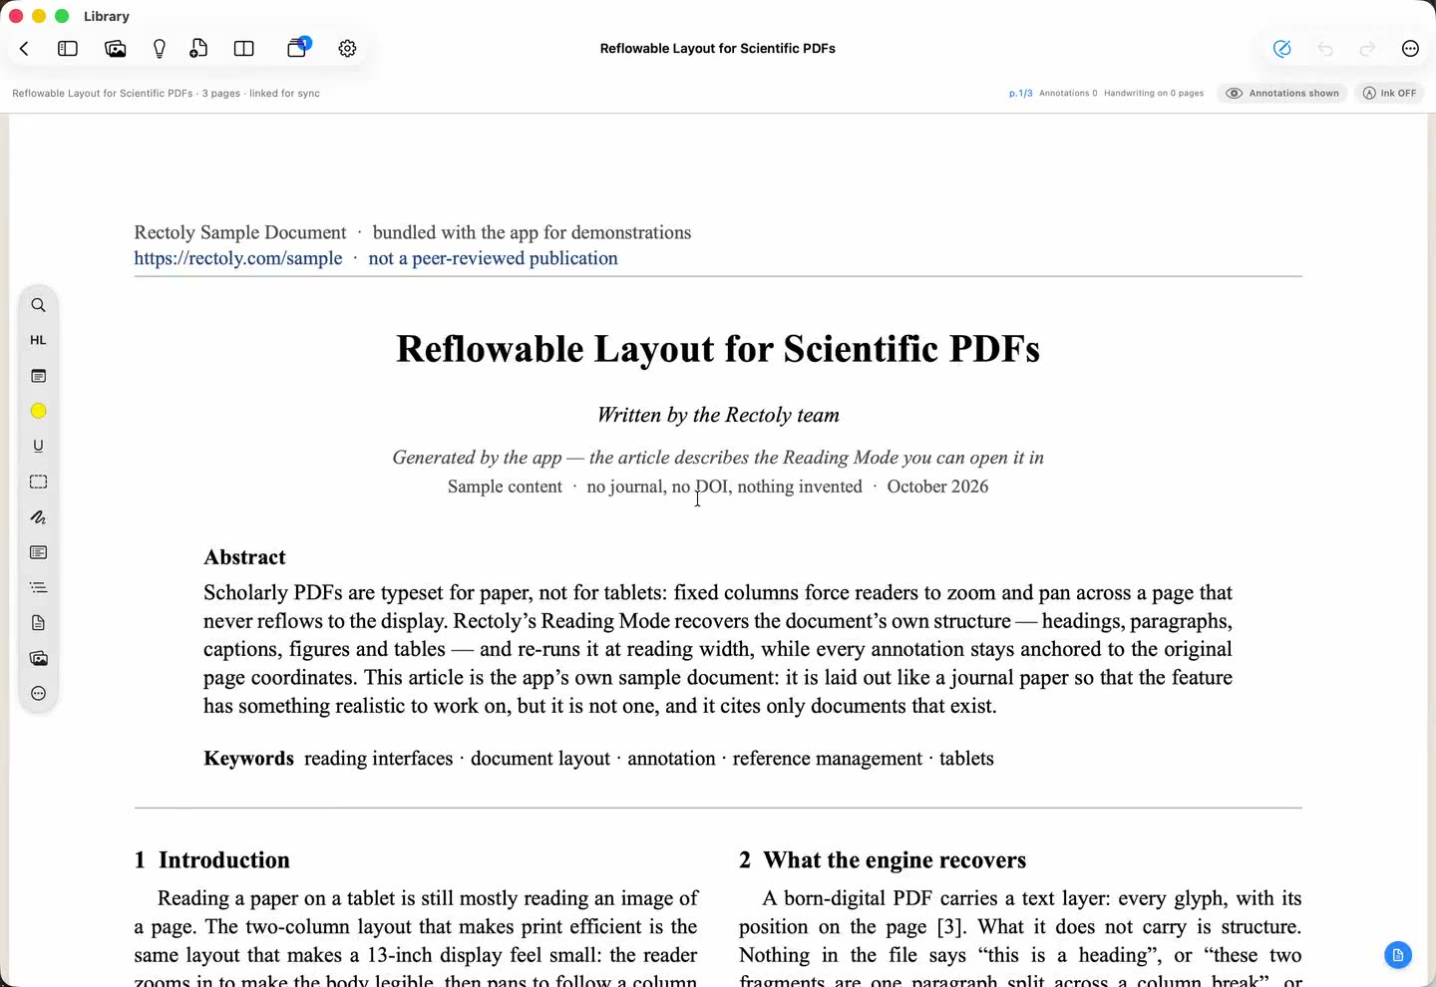Toggle the Annotations shown visibility button
1436x987 pixels.
coord(1282,93)
